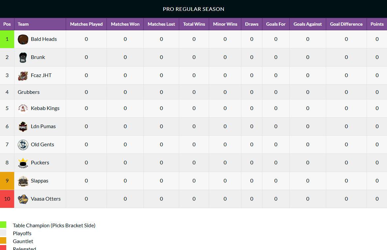Open the Ldn Pumas team name
The width and height of the screenshot is (387, 250).
tap(43, 126)
